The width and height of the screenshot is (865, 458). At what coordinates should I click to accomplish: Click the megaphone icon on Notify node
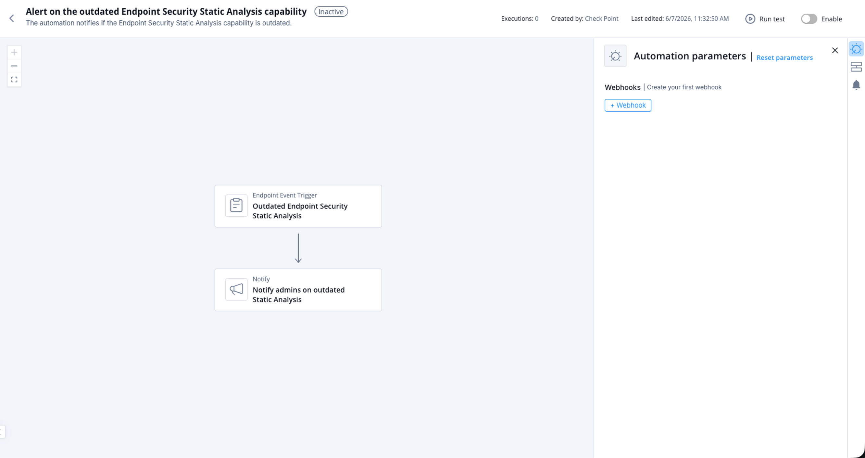(236, 289)
